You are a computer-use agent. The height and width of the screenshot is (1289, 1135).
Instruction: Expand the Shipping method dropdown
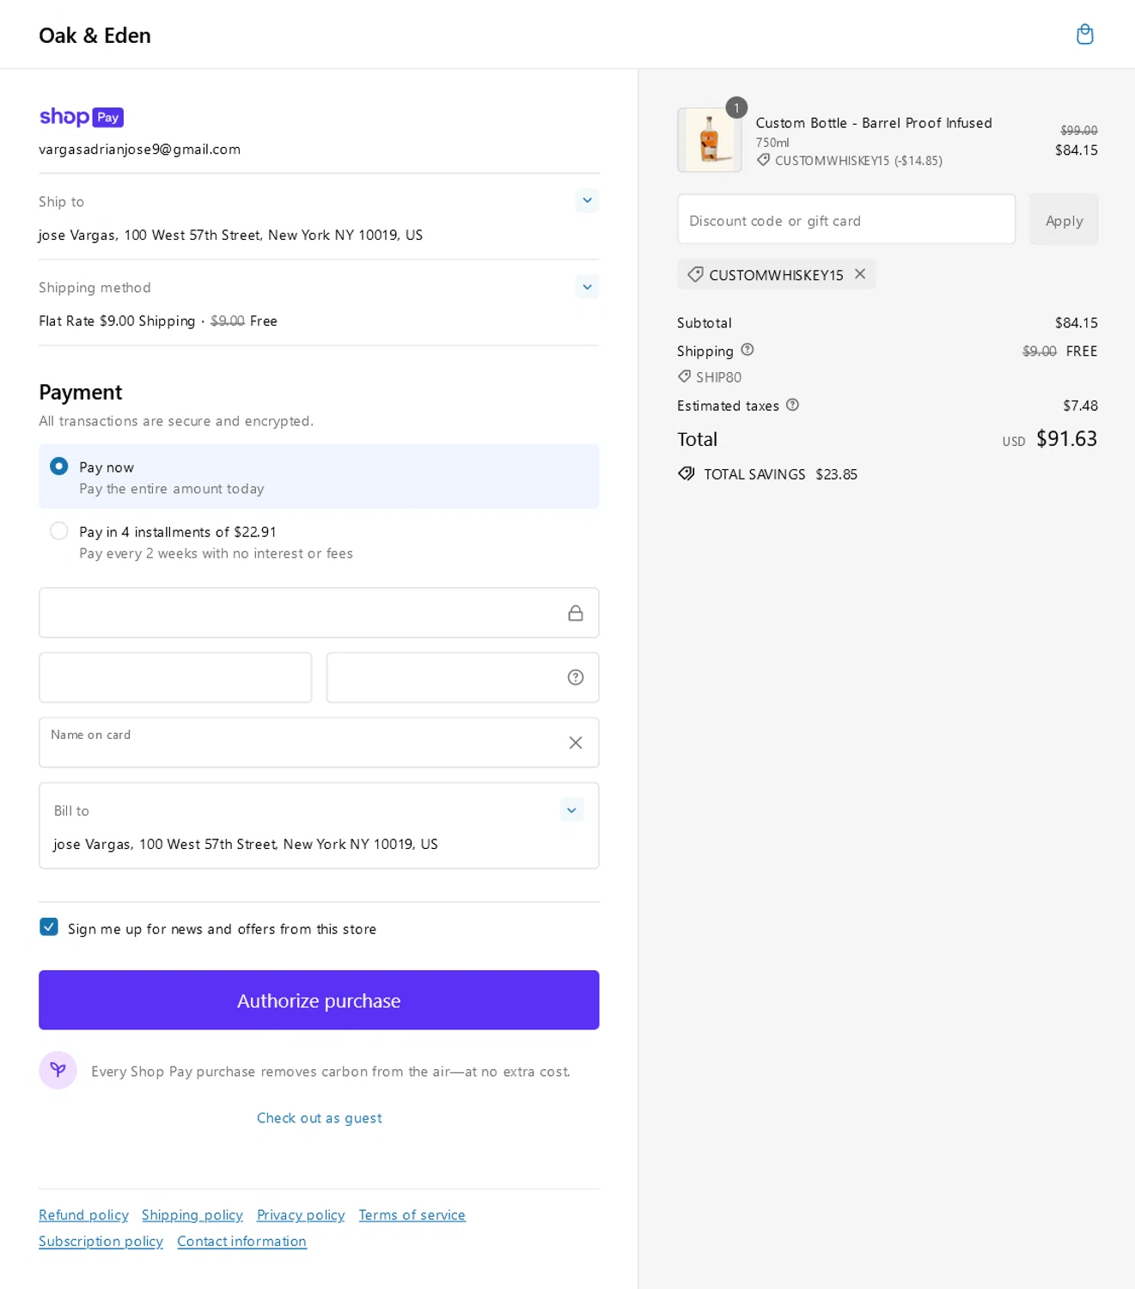587,286
